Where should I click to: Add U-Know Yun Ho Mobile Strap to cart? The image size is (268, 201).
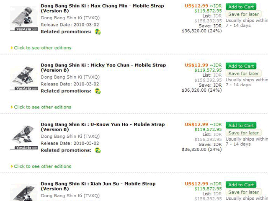click(241, 126)
